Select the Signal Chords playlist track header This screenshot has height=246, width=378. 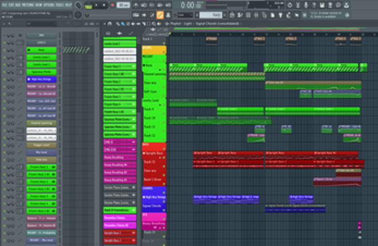(x=154, y=208)
